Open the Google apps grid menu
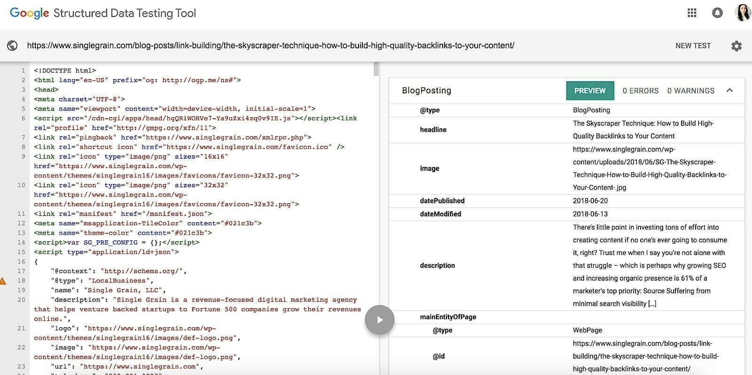The height and width of the screenshot is (375, 752). pyautogui.click(x=692, y=13)
